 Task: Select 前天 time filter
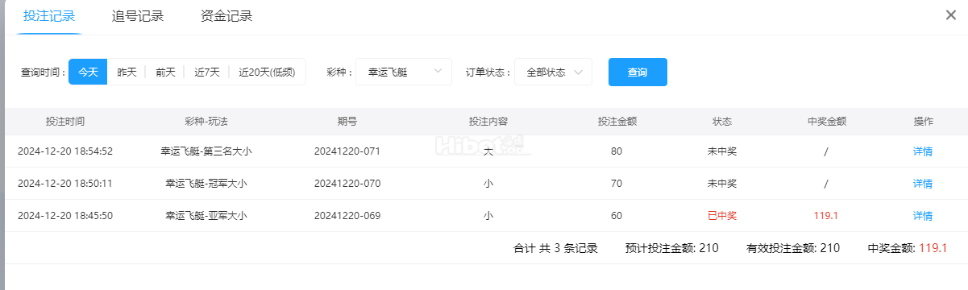165,72
